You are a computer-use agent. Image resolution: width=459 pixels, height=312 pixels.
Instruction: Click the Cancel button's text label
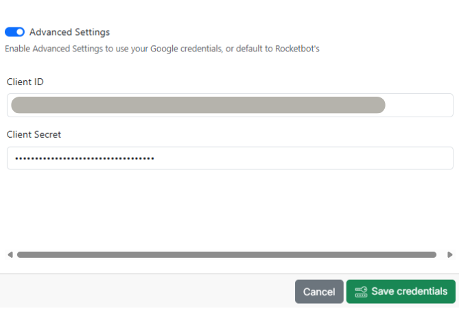tap(319, 292)
